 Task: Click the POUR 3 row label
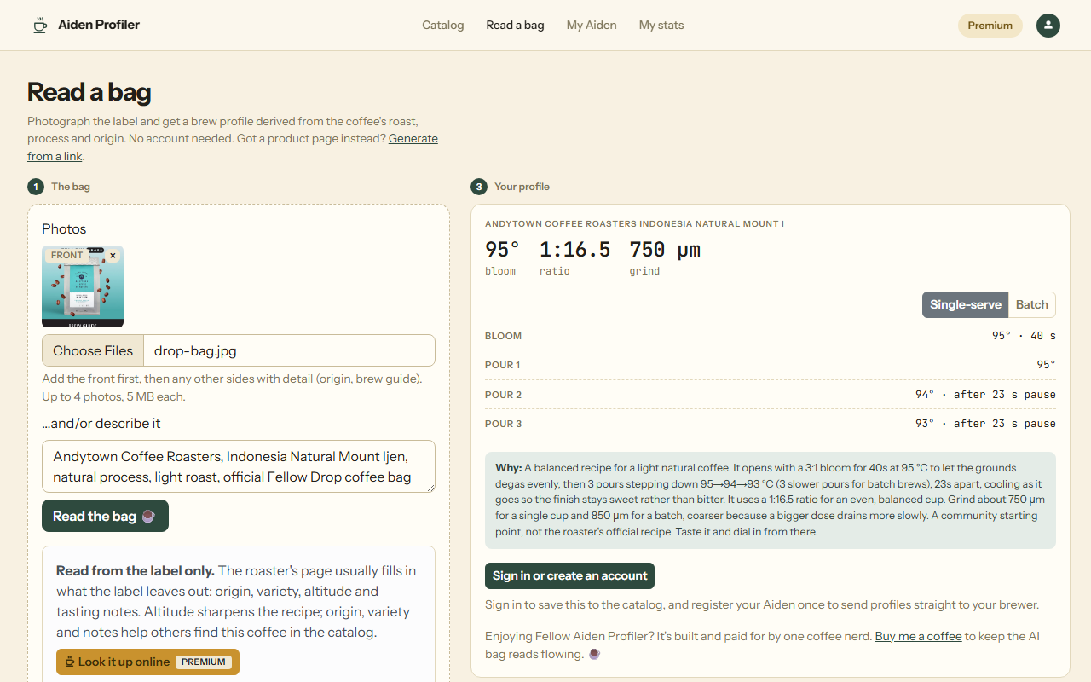503,424
